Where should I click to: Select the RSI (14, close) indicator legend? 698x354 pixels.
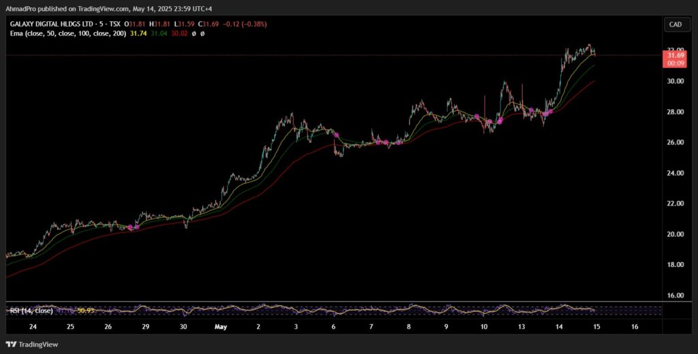point(31,311)
